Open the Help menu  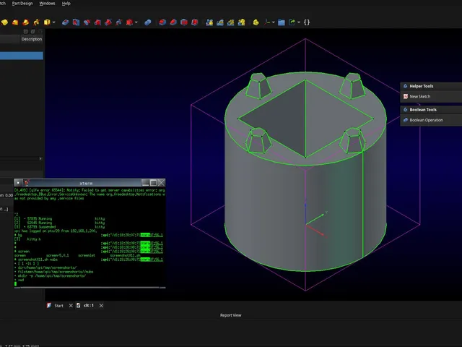tap(66, 4)
